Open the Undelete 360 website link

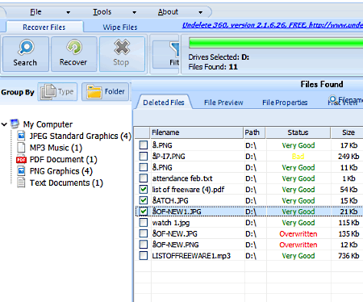[273, 25]
